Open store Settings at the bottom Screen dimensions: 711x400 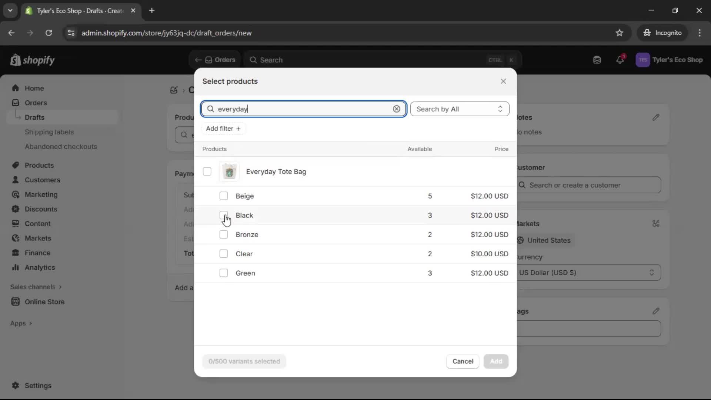pyautogui.click(x=37, y=386)
